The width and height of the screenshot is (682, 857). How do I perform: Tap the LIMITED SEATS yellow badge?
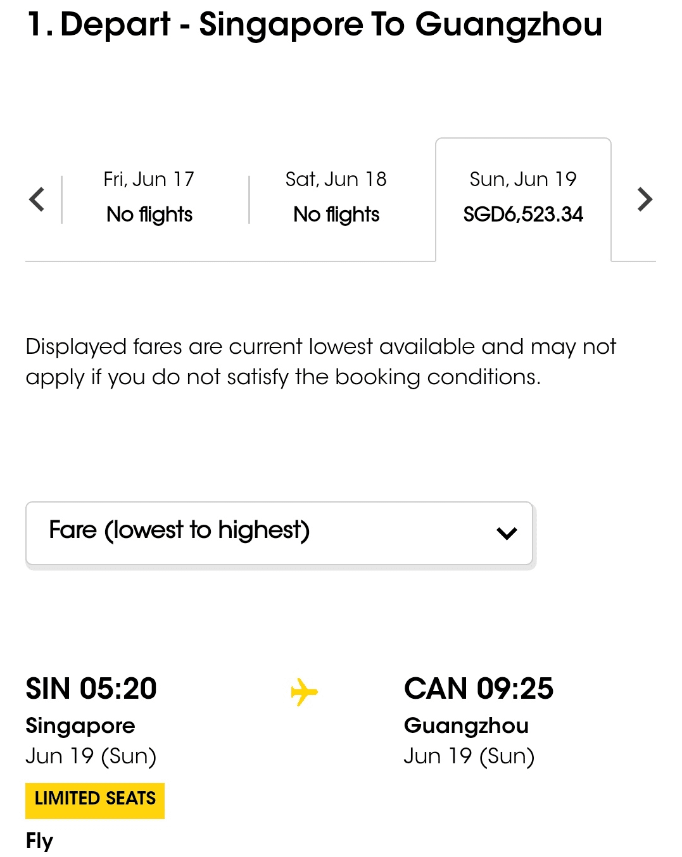(95, 800)
